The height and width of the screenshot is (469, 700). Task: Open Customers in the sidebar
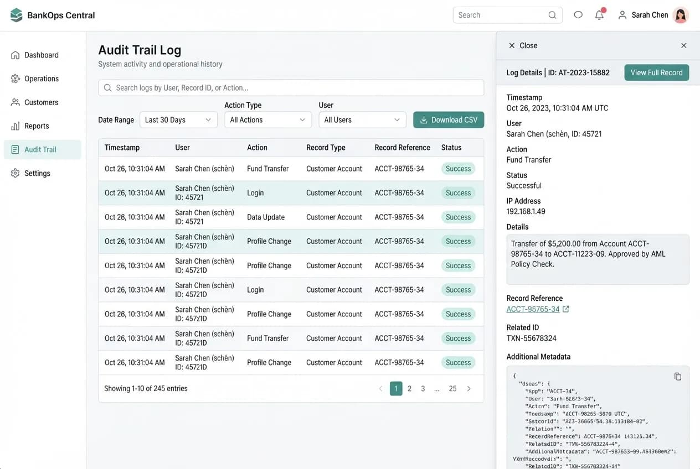tap(42, 102)
